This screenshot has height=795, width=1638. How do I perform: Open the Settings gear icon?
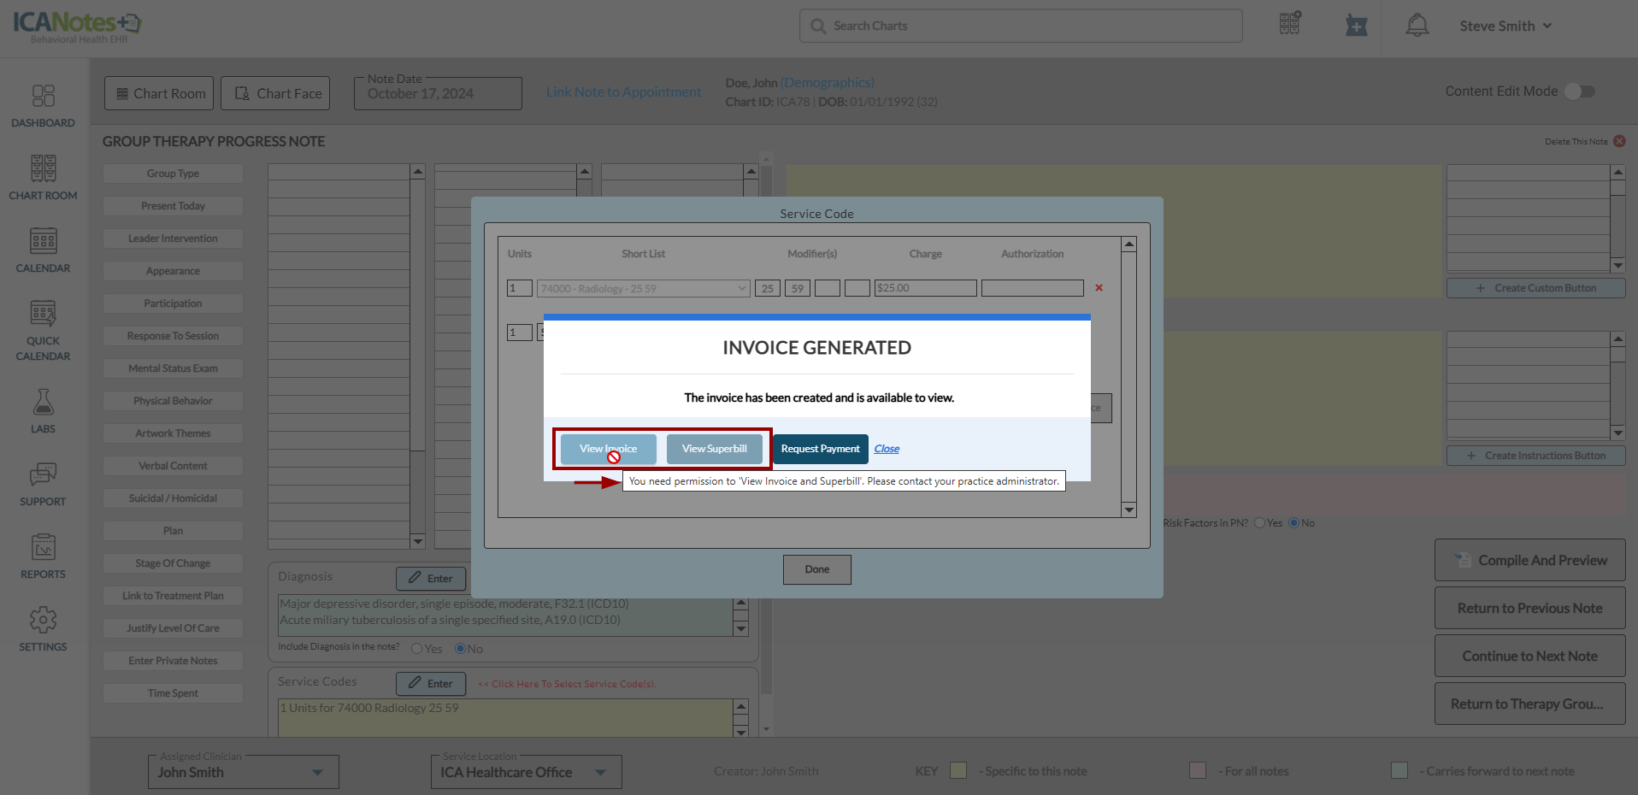coord(43,621)
